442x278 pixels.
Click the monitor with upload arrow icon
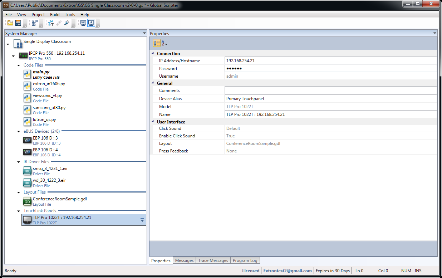click(x=91, y=23)
